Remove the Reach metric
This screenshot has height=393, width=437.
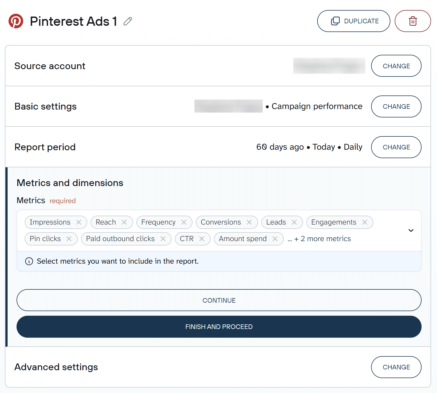pyautogui.click(x=124, y=222)
